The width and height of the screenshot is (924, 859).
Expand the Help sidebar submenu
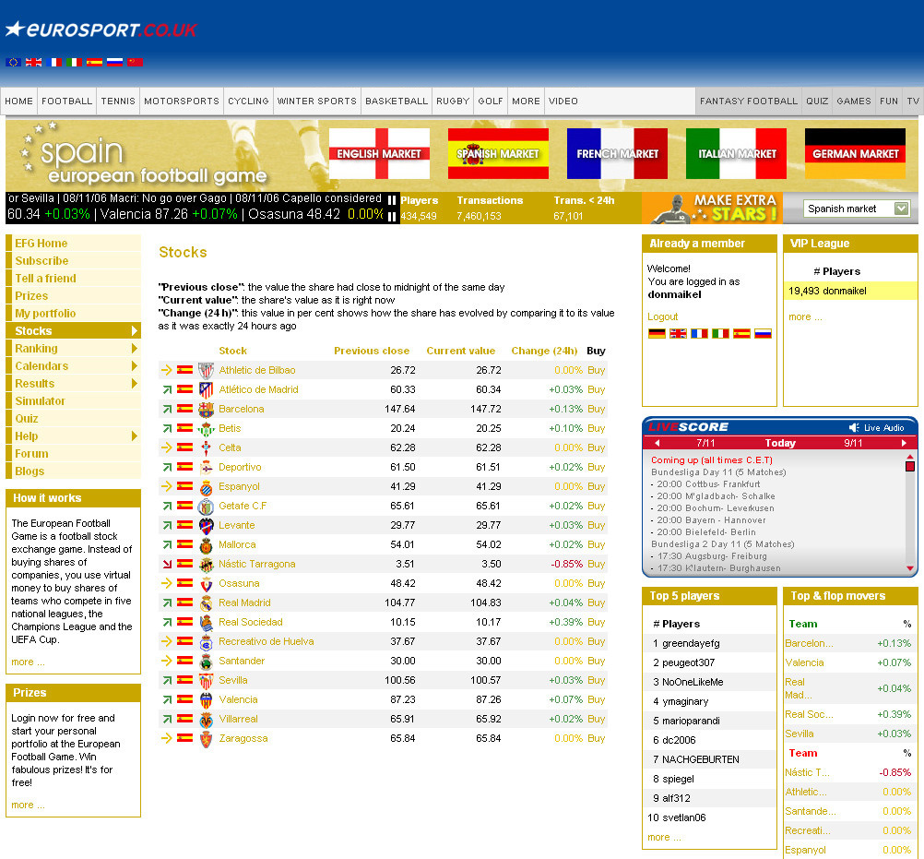135,436
